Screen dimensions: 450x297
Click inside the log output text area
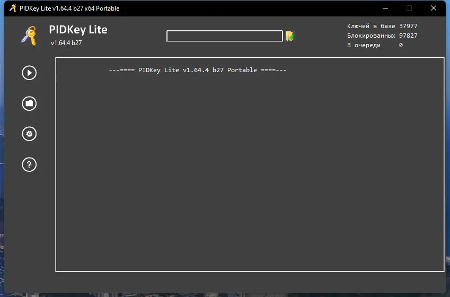point(250,164)
